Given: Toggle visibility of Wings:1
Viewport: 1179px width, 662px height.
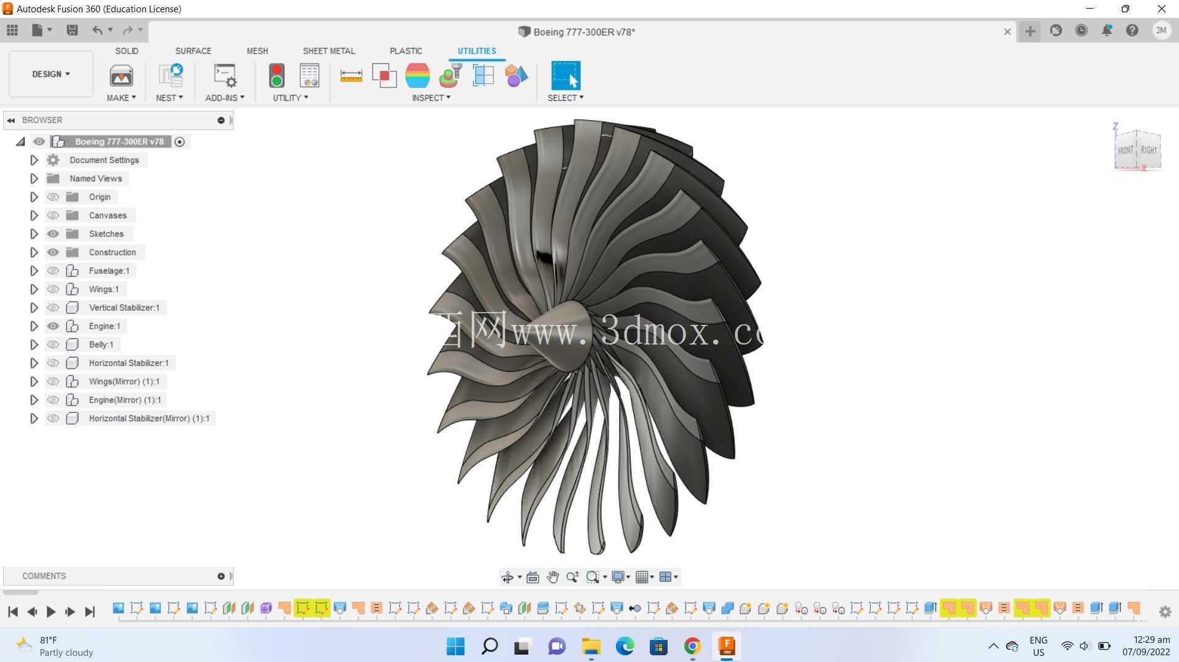Looking at the screenshot, I should pos(53,289).
